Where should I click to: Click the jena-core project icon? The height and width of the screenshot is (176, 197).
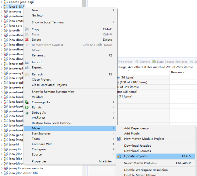(x=5, y=26)
